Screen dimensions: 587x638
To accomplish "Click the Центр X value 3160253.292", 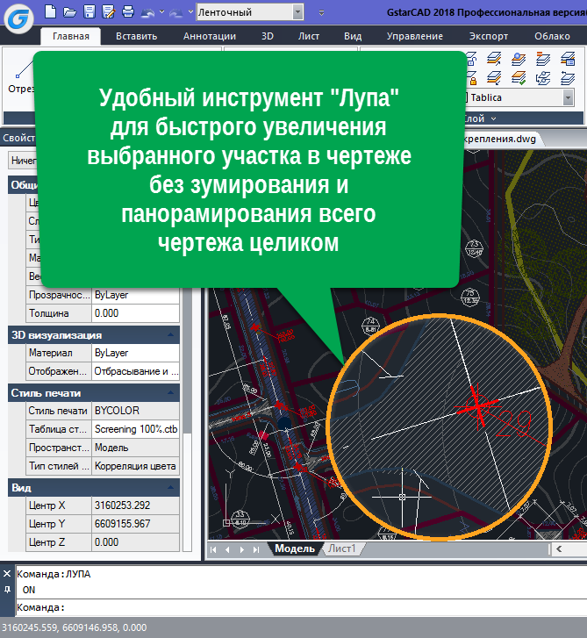I will click(x=135, y=505).
